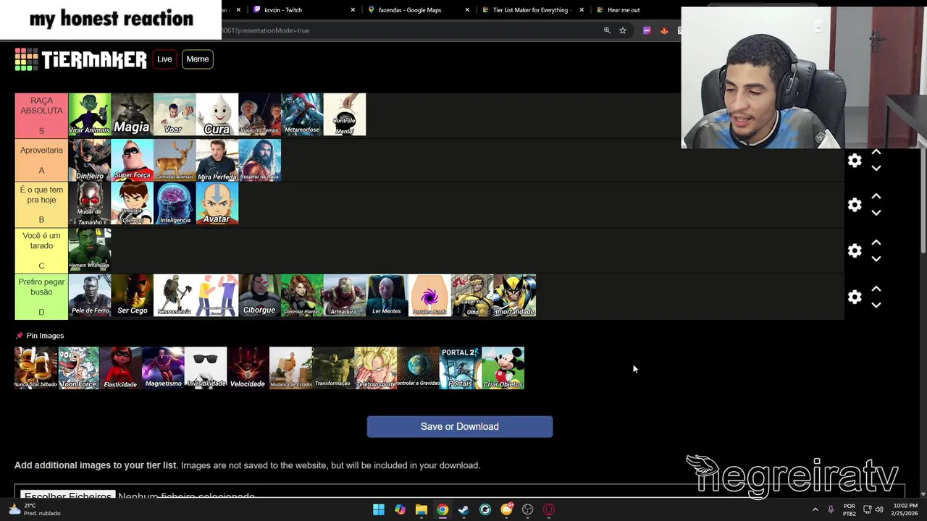Image resolution: width=927 pixels, height=521 pixels.
Task: Select the Imortalidade Wolverine item
Action: (x=514, y=295)
